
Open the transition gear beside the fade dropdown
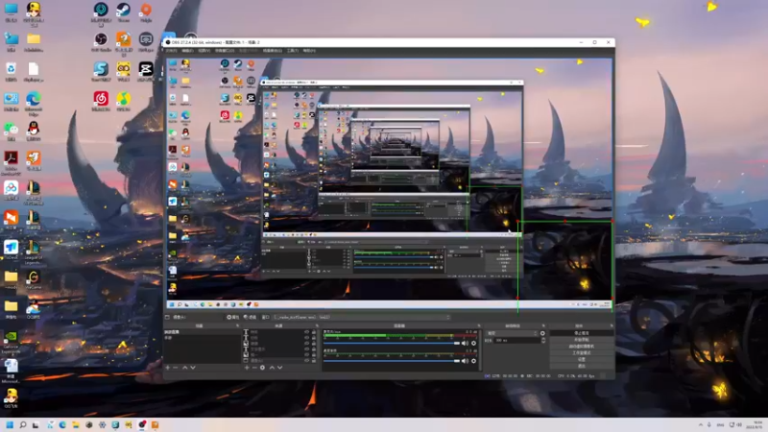click(x=542, y=333)
